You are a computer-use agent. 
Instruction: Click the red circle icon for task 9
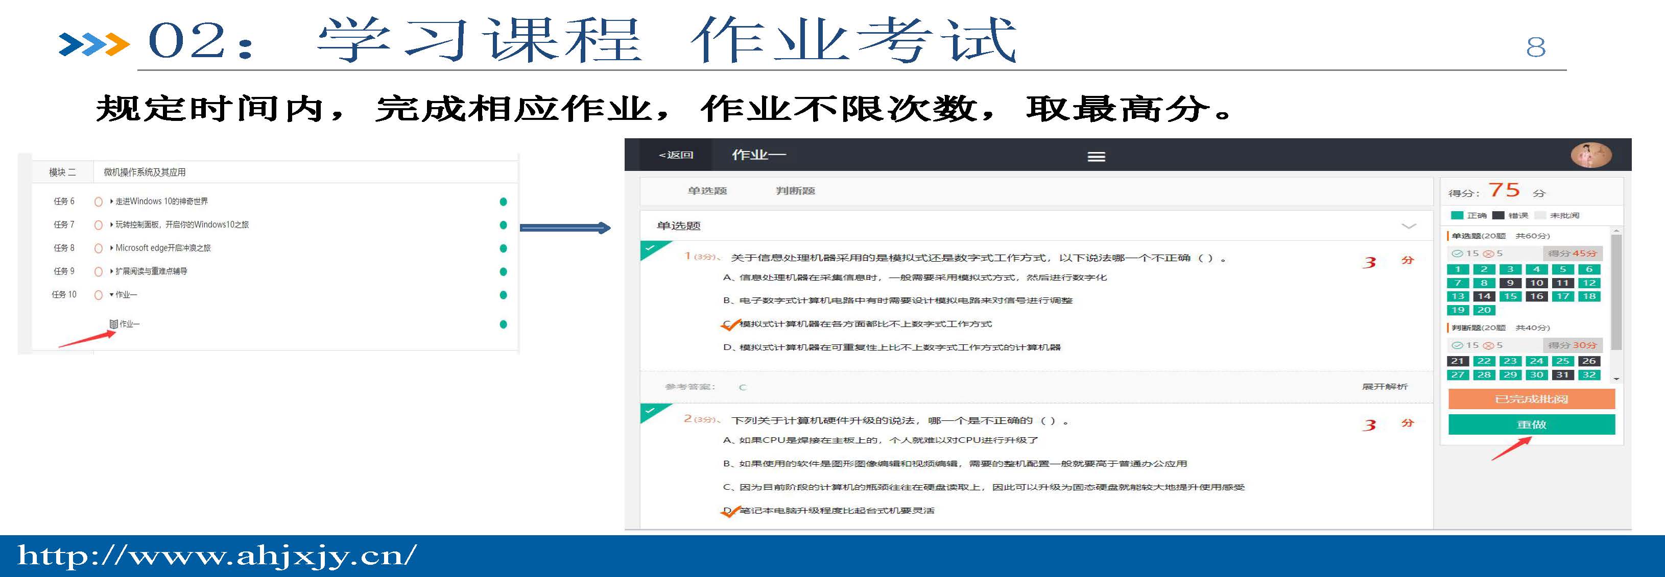click(98, 272)
